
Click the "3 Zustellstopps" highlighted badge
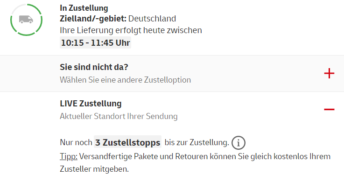click(x=127, y=142)
